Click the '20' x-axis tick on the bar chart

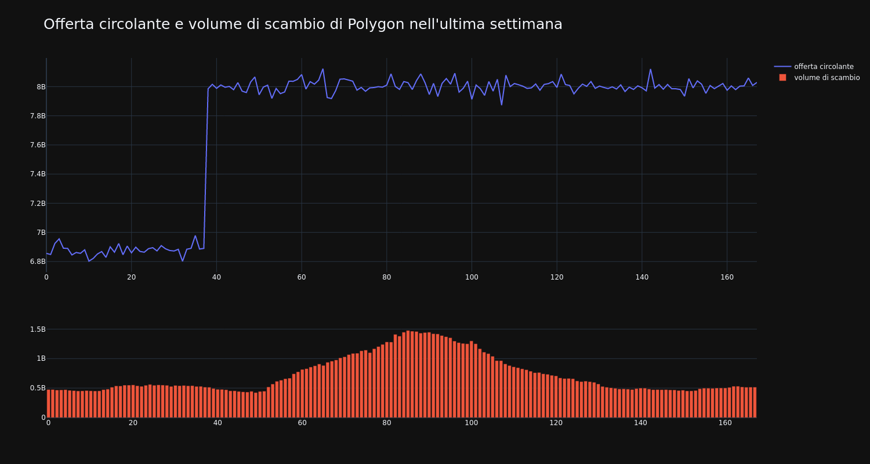(133, 423)
